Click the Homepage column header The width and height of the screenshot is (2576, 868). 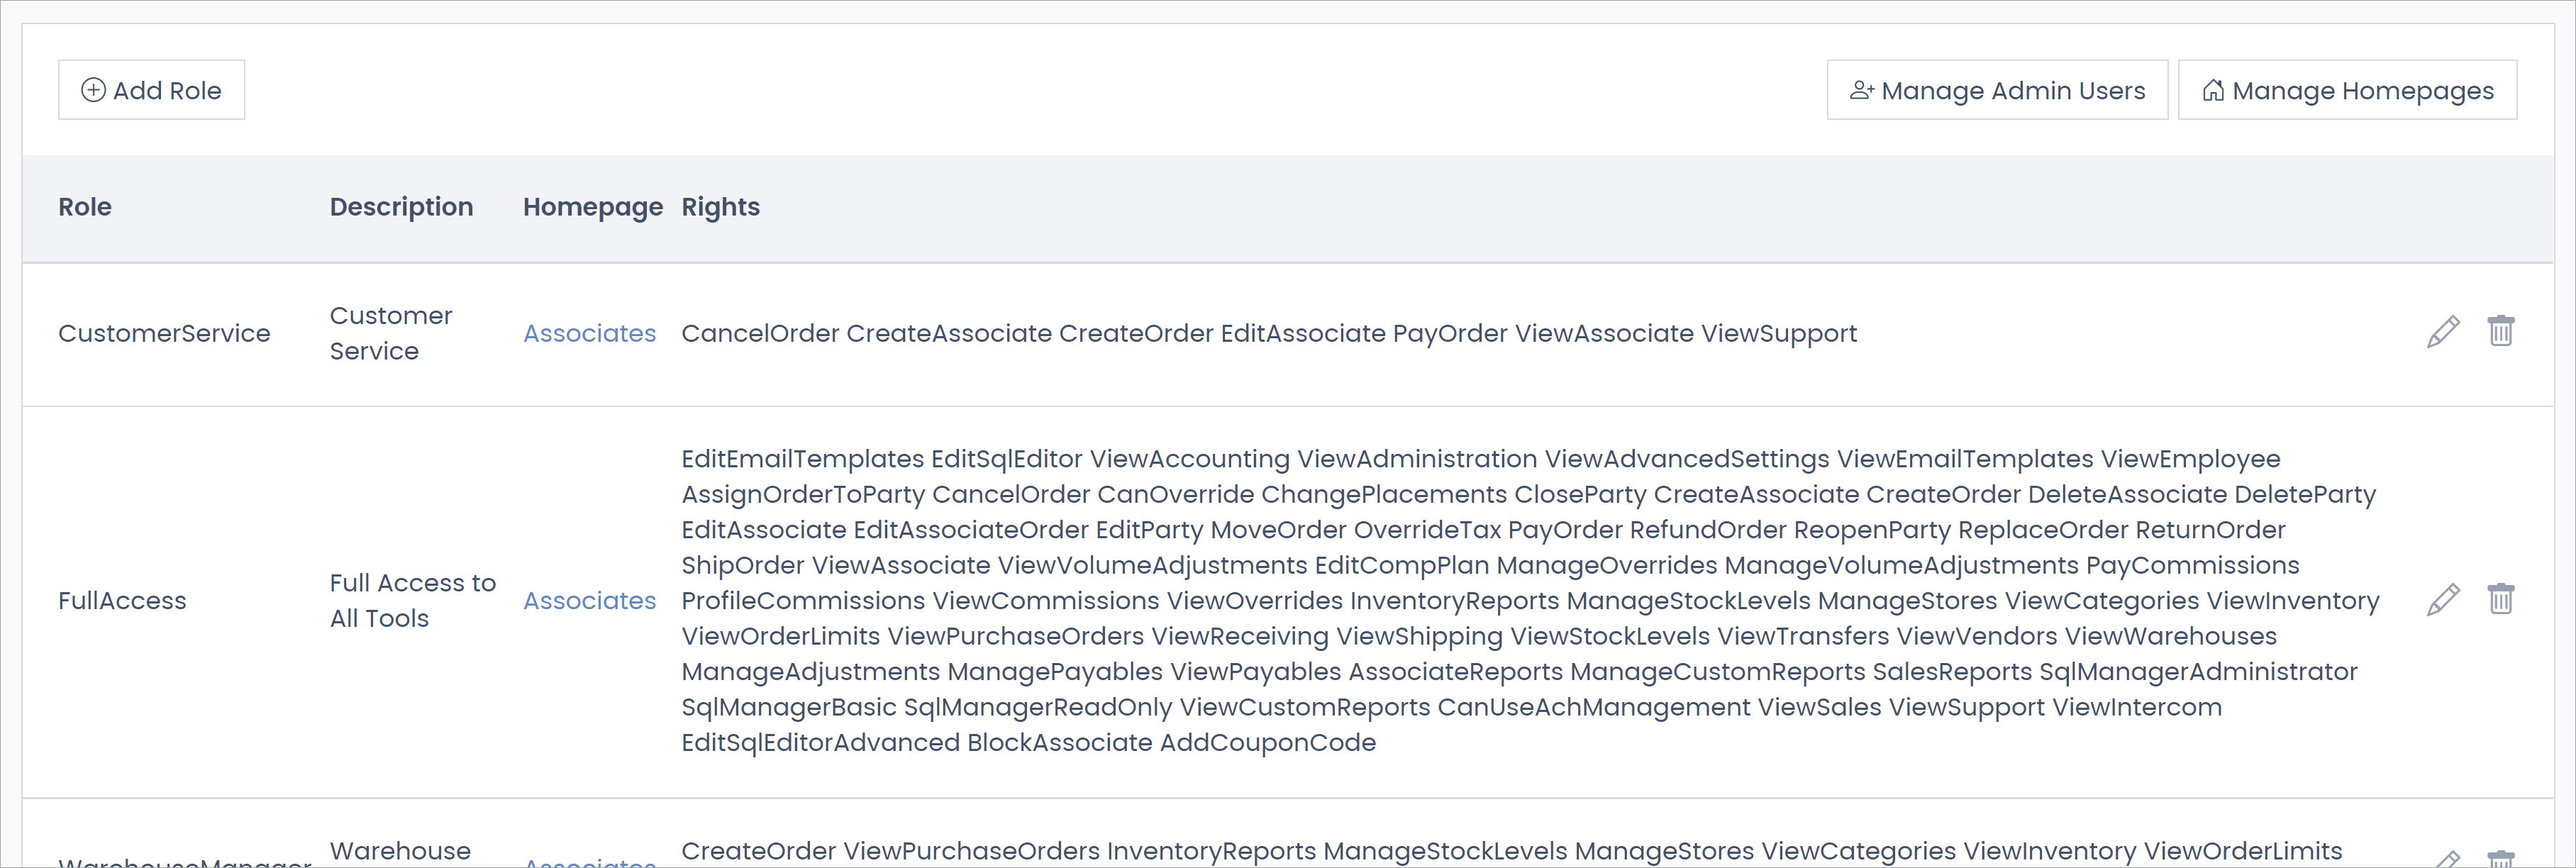click(592, 207)
